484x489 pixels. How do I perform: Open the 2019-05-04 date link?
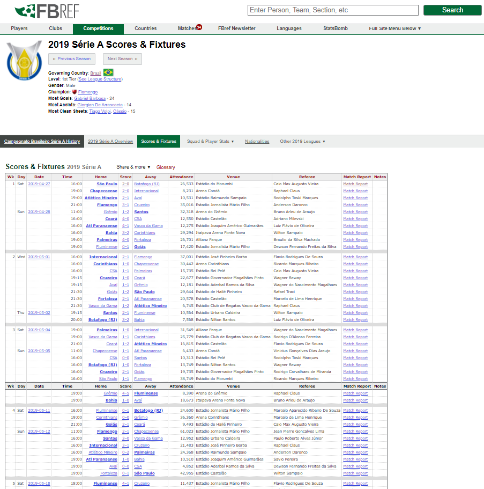pyautogui.click(x=39, y=330)
